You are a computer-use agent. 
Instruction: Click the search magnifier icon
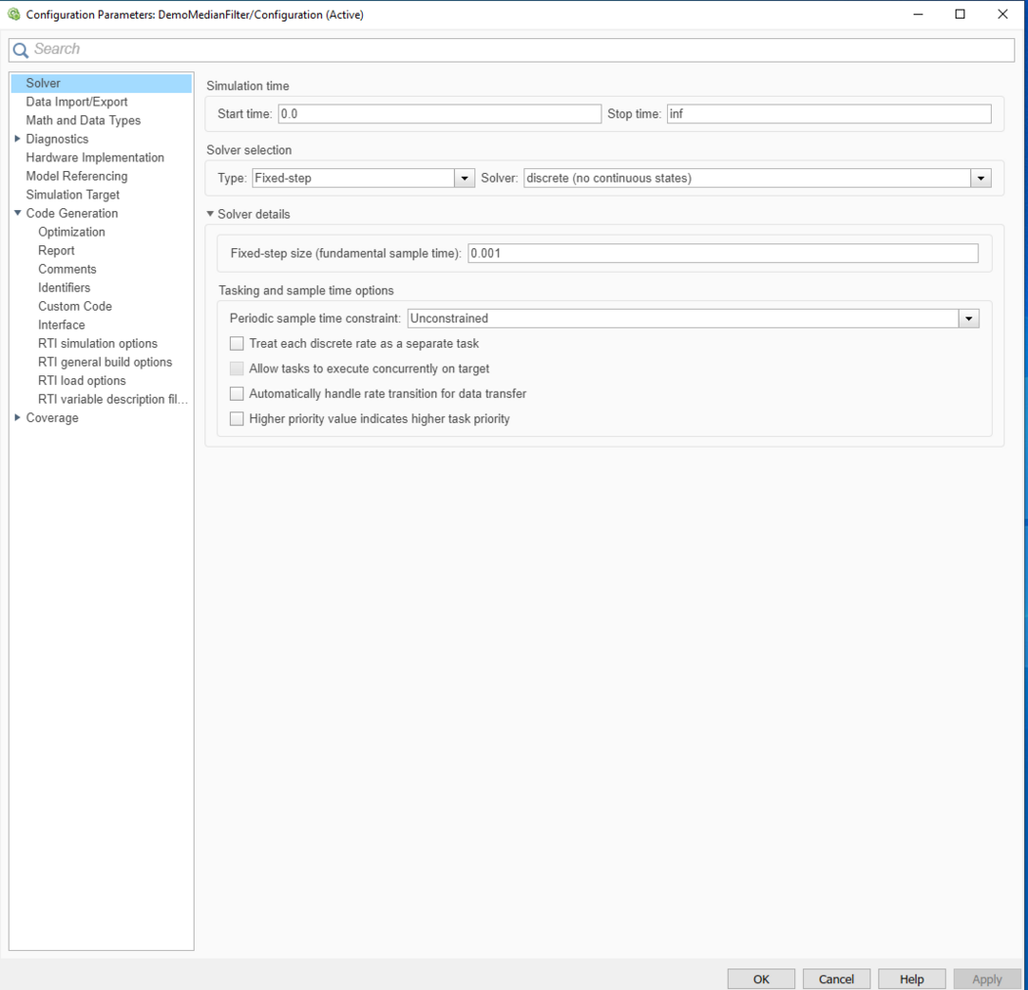click(21, 50)
